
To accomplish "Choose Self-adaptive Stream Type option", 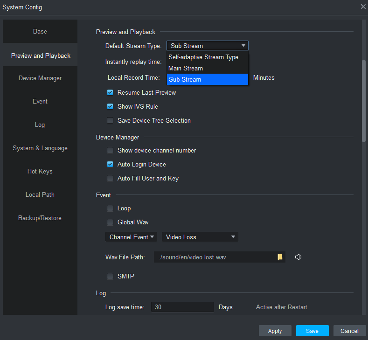I will [x=208, y=57].
